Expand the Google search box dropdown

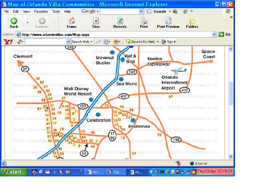(x=141, y=11)
